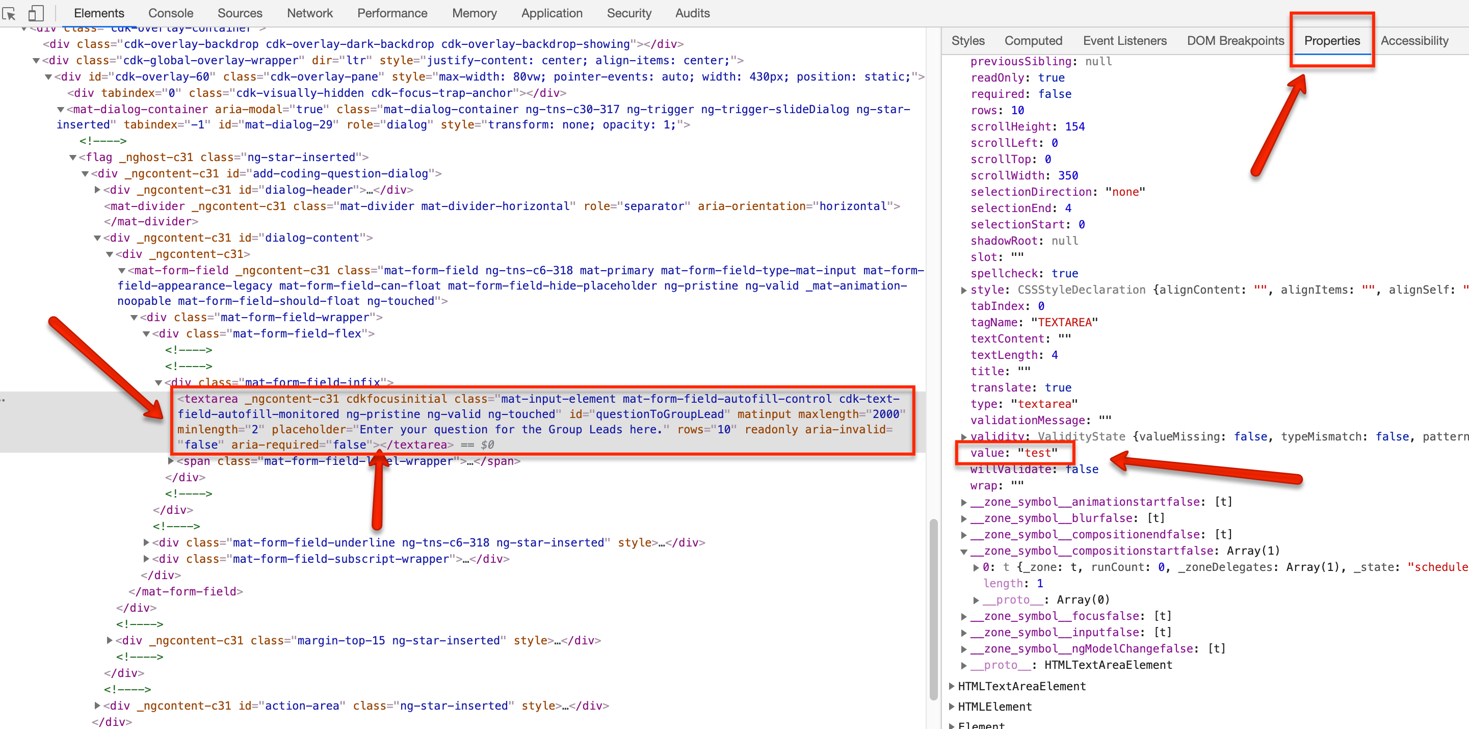Open the Application panel

pyautogui.click(x=551, y=13)
